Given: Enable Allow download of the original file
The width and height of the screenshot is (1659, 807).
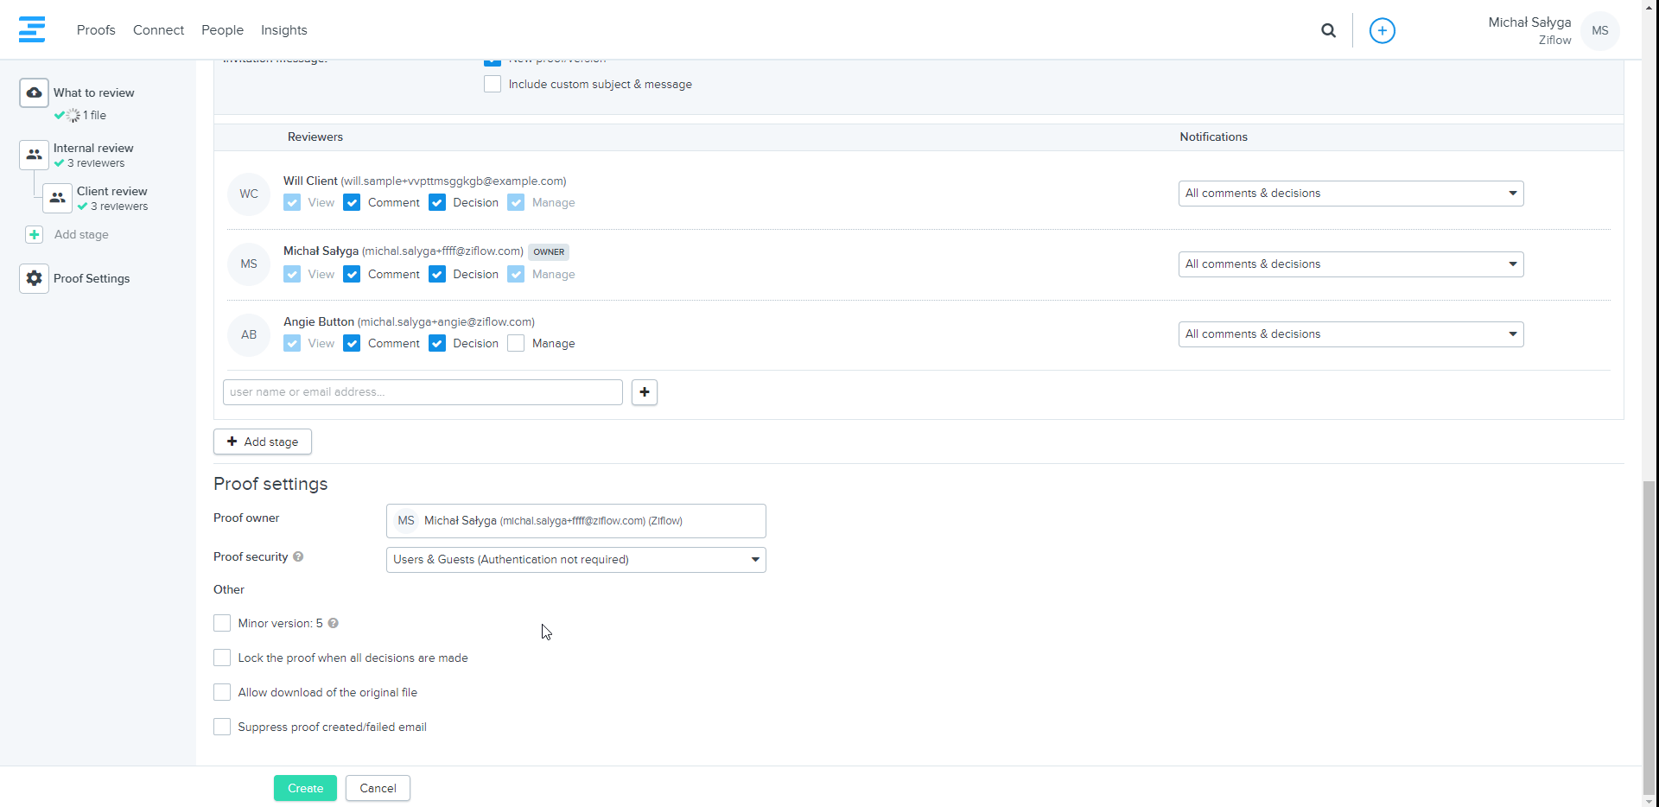Looking at the screenshot, I should coord(222,692).
